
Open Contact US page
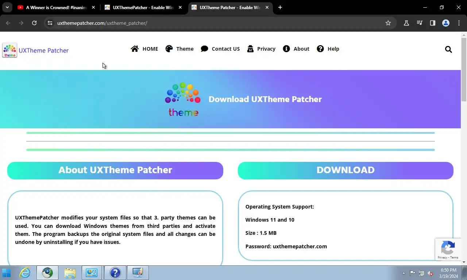[x=220, y=49]
